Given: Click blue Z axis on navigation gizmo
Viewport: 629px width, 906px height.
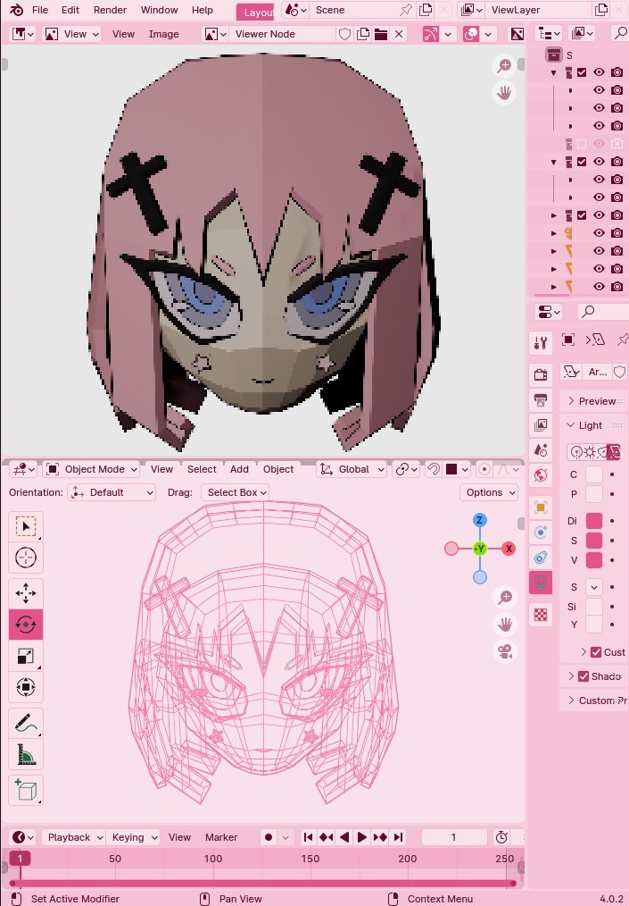Looking at the screenshot, I should pos(479,520).
